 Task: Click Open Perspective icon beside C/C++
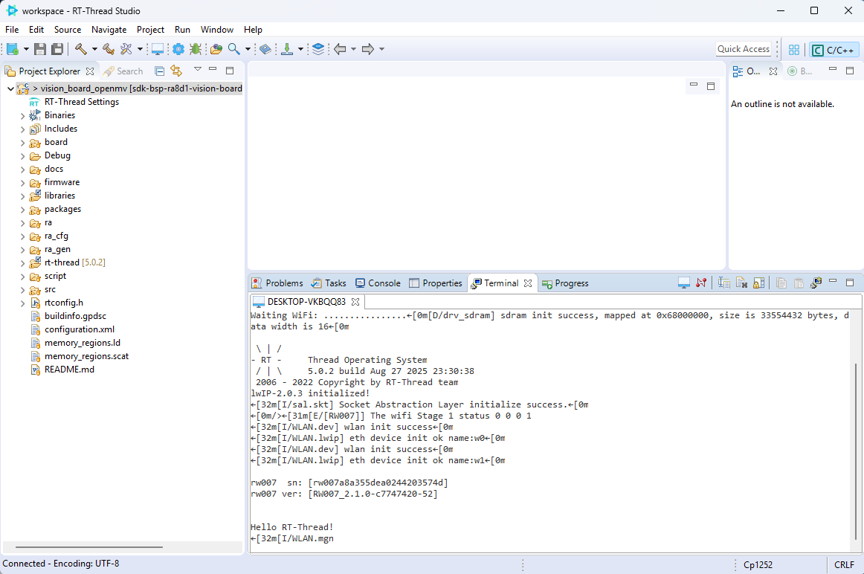[794, 50]
